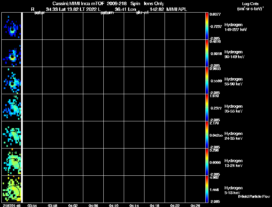Viewport: 272px width, 207px height.
Task: Click the color bar beside Hydrogen 90-149 keV
Action: pyautogui.click(x=207, y=53)
